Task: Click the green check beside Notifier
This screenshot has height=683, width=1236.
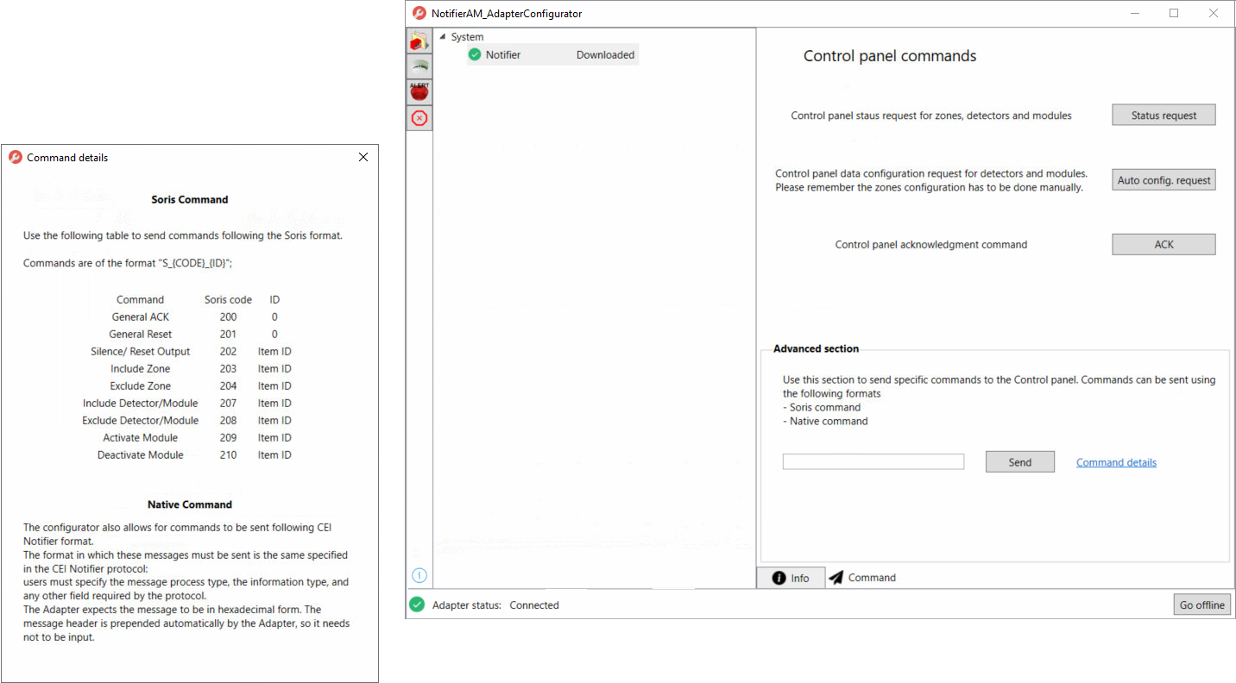Action: pyautogui.click(x=475, y=54)
